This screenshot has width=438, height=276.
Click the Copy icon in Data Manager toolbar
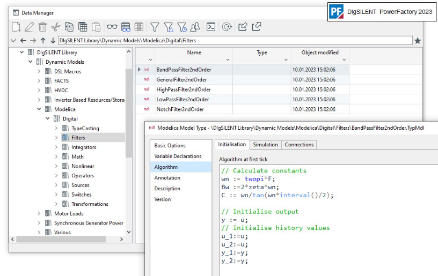69,27
